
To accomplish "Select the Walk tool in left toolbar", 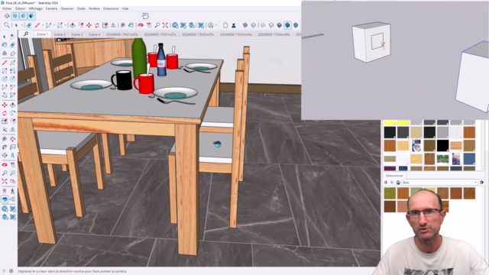I will click(12, 191).
